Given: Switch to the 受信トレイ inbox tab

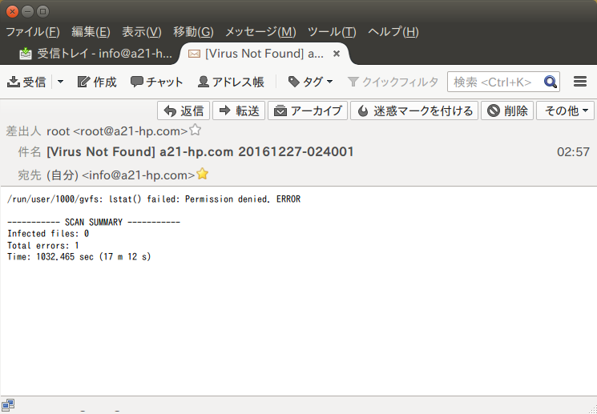Looking at the screenshot, I should coord(96,54).
